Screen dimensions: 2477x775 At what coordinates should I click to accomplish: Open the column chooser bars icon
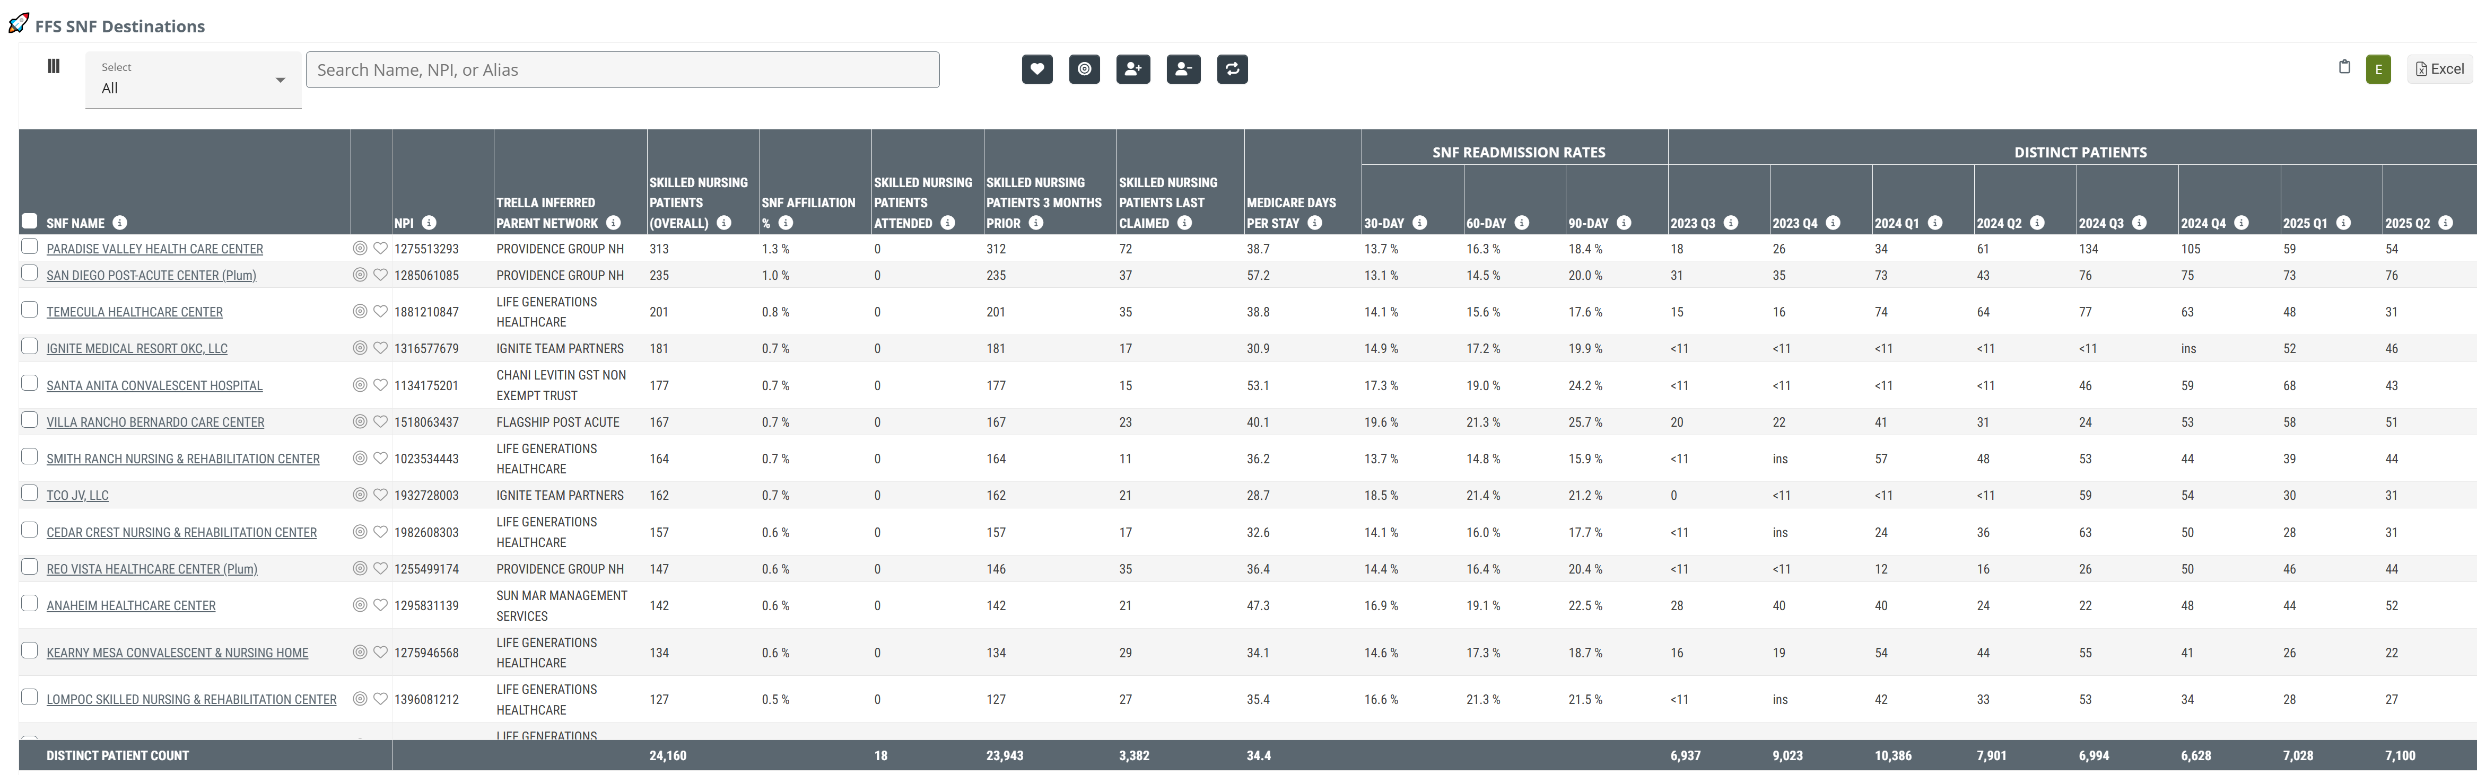(x=54, y=66)
